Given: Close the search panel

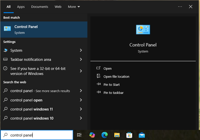Looking at the screenshot, I should [190, 6].
